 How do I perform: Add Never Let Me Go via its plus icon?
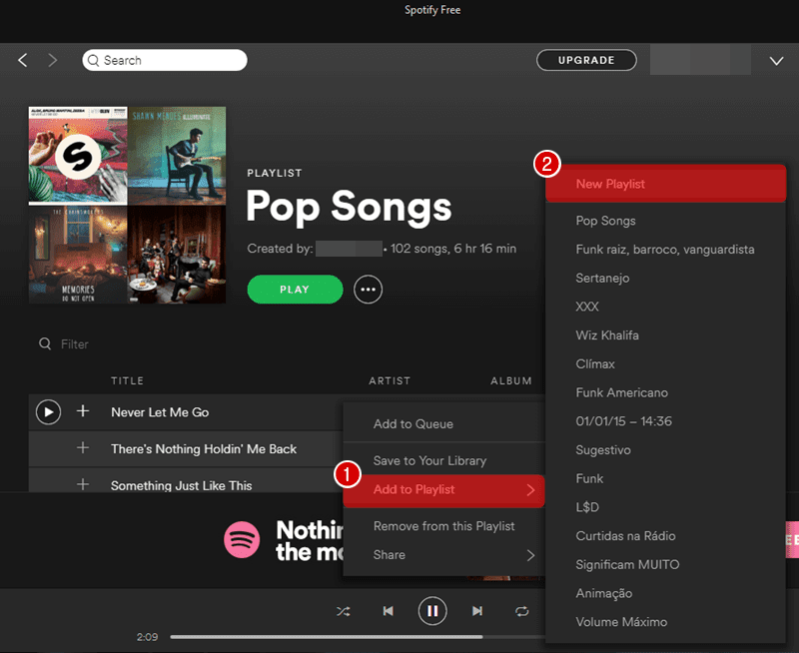point(84,411)
